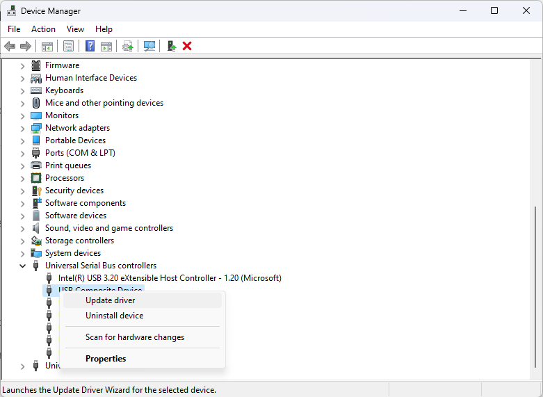
Task: Select the Storage controllers label
Action: click(80, 241)
